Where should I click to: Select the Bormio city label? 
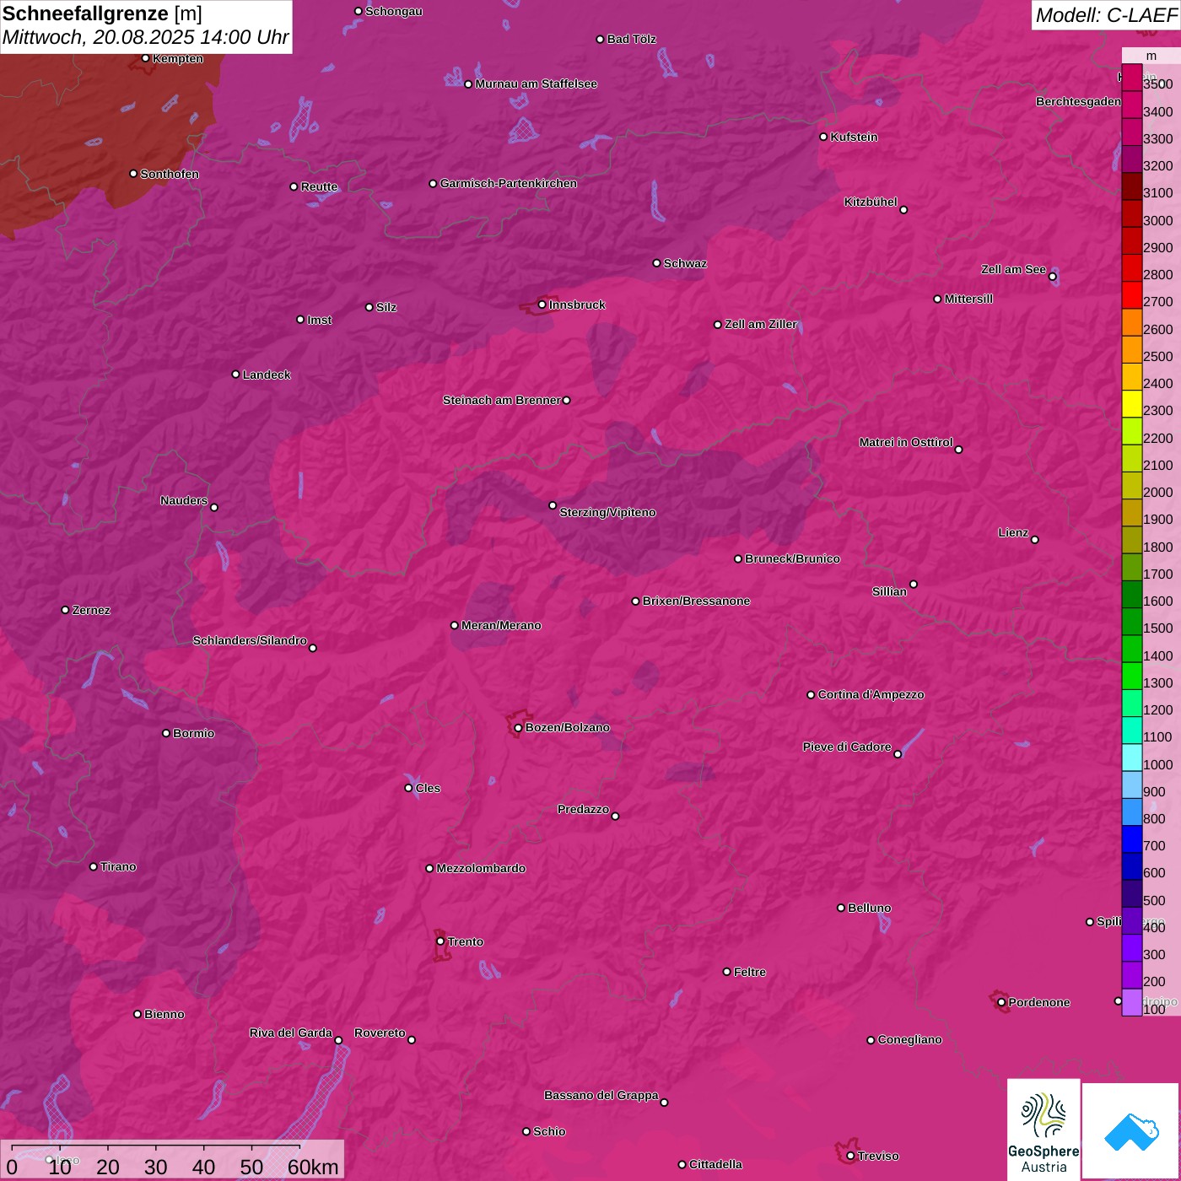pos(194,733)
